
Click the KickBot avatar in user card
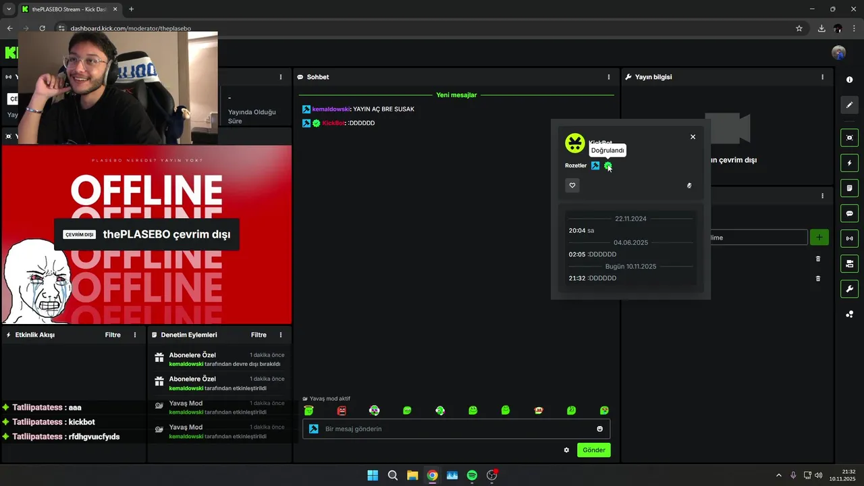click(575, 143)
